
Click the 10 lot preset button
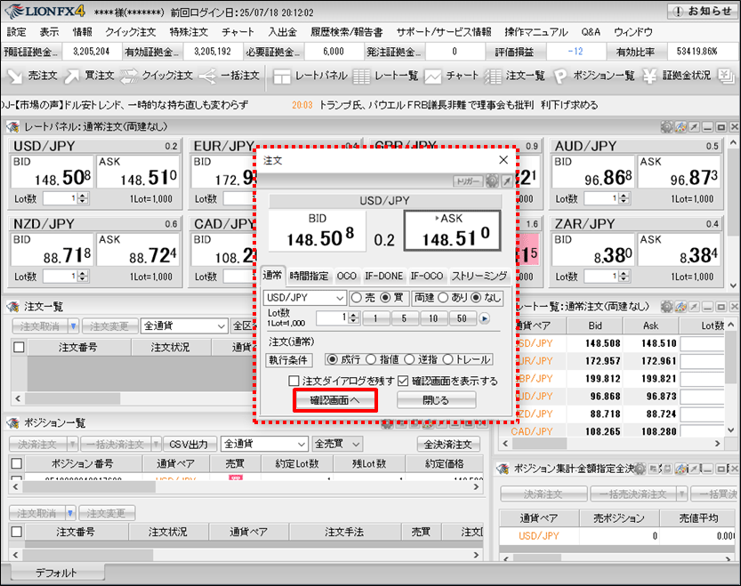pos(432,317)
